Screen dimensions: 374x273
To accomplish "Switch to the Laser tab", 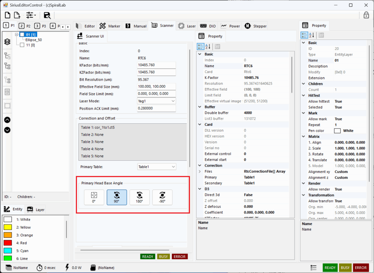I will point(187,26).
